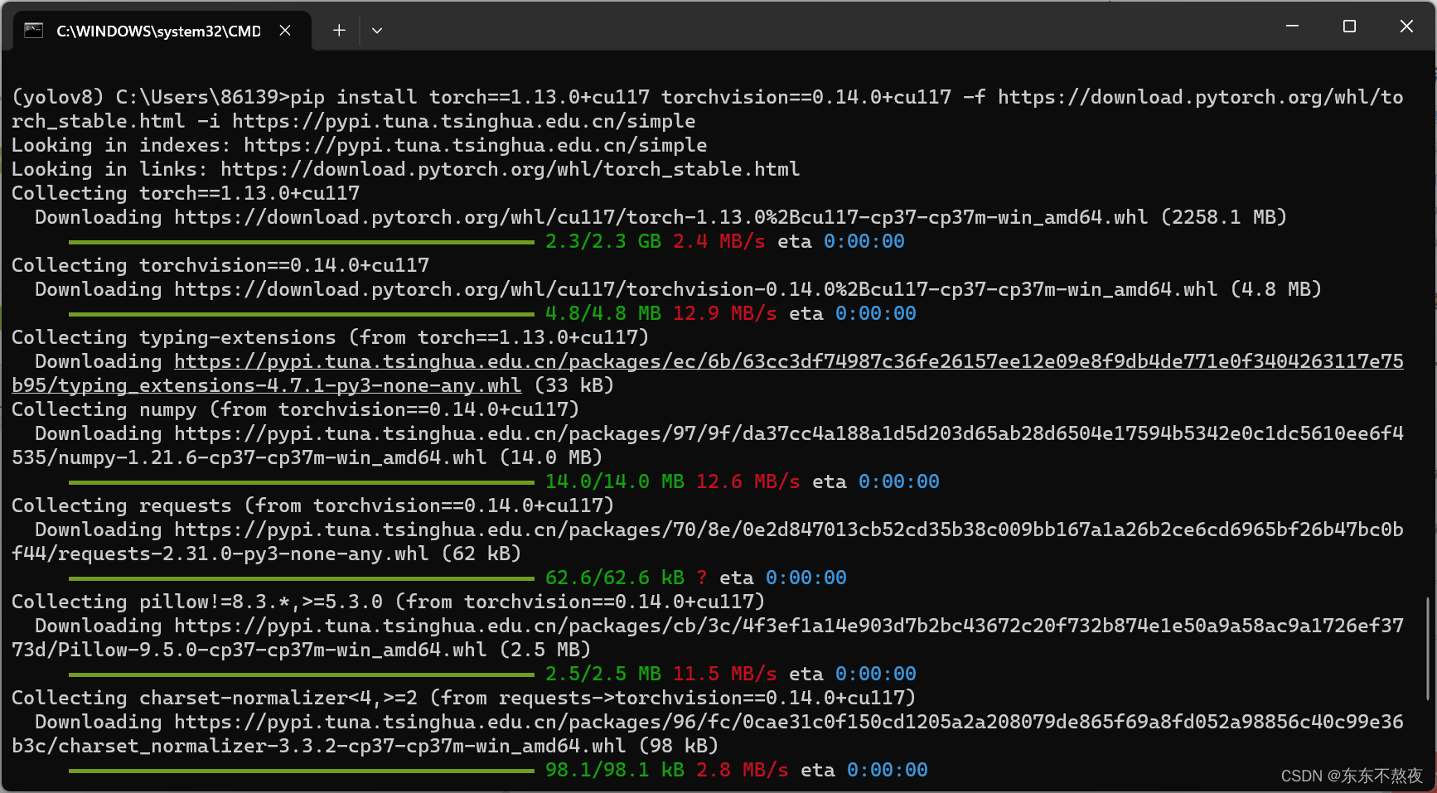1437x793 pixels.
Task: Click the vertical scrollbar thumb
Action: (x=1428, y=649)
